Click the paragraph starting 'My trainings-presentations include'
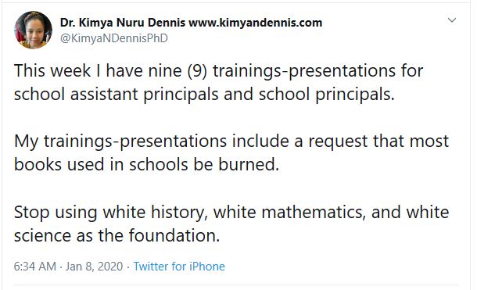 coord(231,152)
